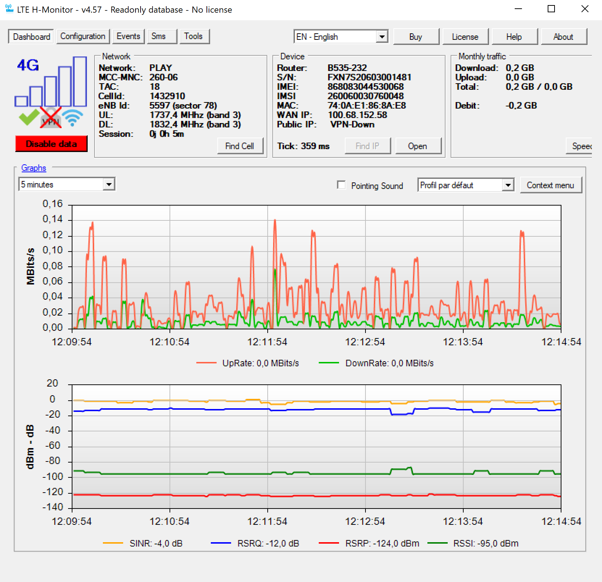Click the router model B535-232
Image resolution: width=602 pixels, height=582 pixels.
(x=347, y=68)
